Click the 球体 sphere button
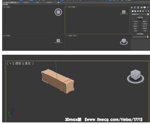This screenshot has height=124, width=150. tap(135, 24)
